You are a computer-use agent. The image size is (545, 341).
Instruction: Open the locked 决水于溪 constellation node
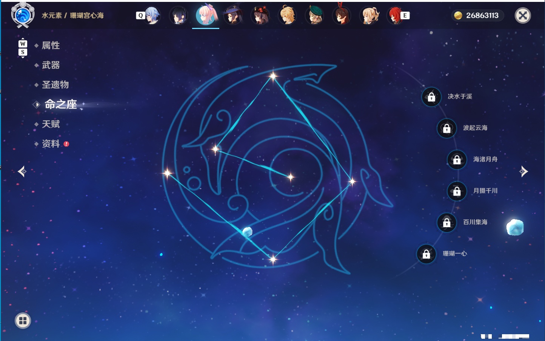pos(431,97)
